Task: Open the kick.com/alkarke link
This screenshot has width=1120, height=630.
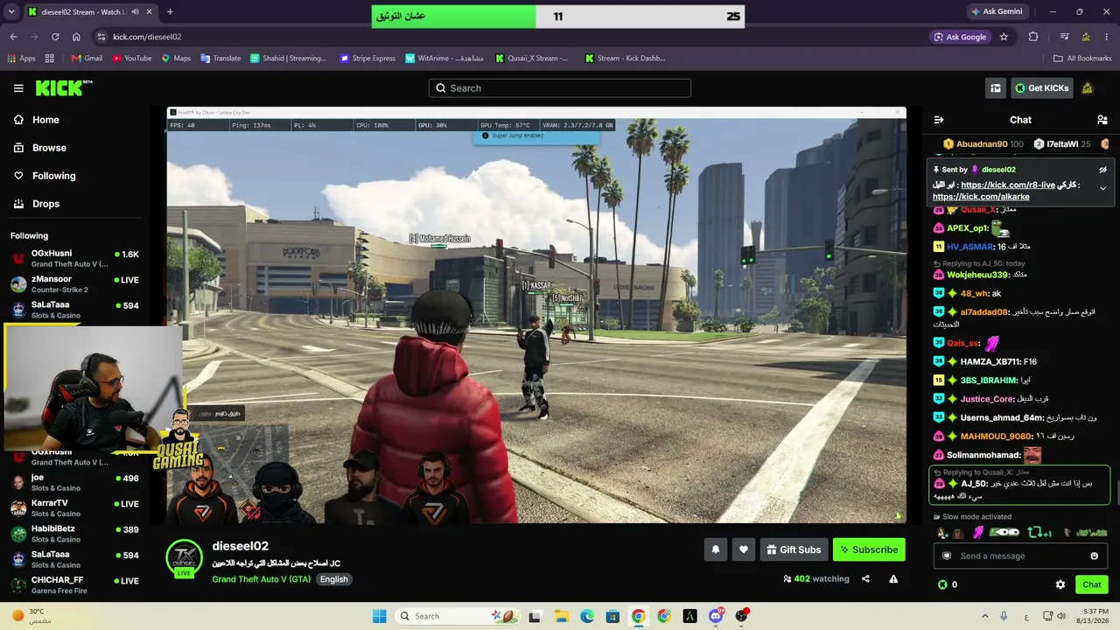Action: (981, 197)
